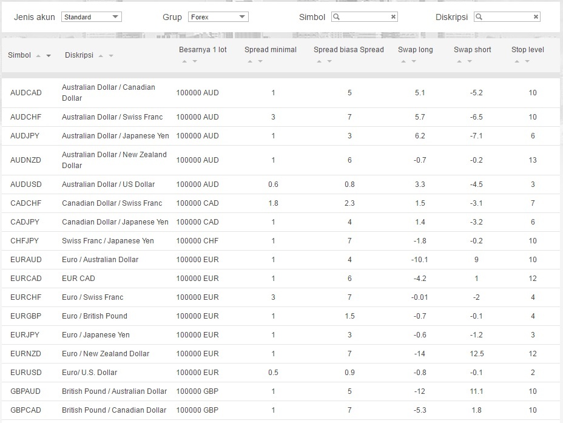Clear the Diskripsi search field with X
This screenshot has height=423, width=563.
coord(536,17)
